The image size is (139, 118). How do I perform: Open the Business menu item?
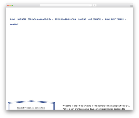click(x=22, y=19)
